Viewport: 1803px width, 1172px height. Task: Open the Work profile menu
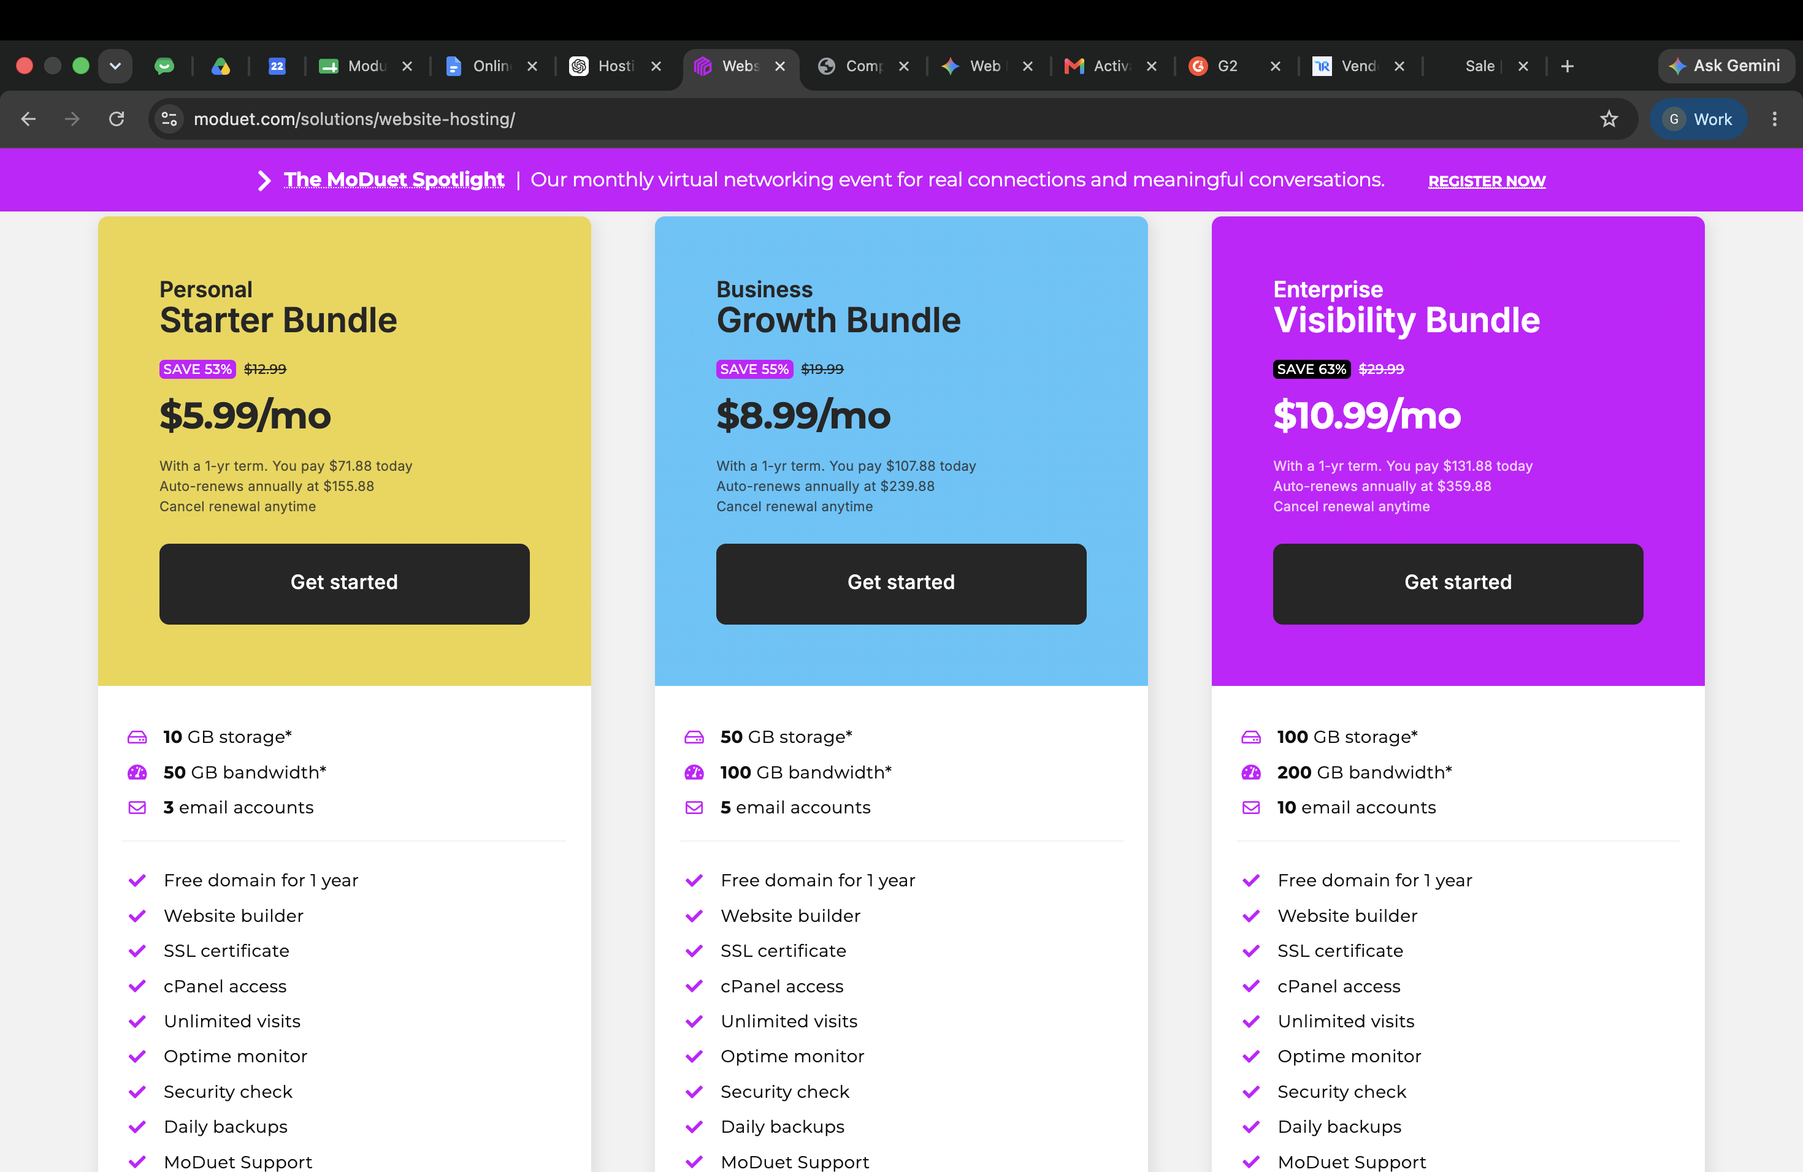[1699, 119]
